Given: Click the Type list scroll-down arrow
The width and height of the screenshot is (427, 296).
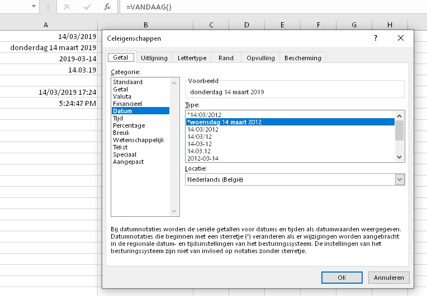Looking at the screenshot, I should [x=400, y=157].
